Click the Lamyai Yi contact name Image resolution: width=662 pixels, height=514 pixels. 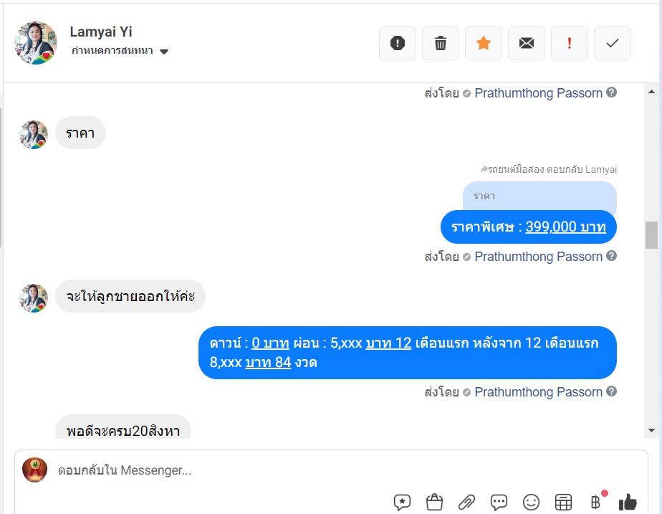coord(101,32)
